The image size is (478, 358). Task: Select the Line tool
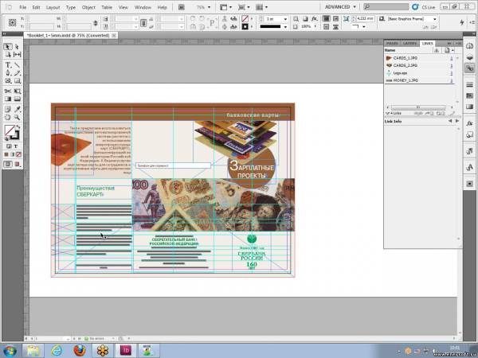coord(17,65)
